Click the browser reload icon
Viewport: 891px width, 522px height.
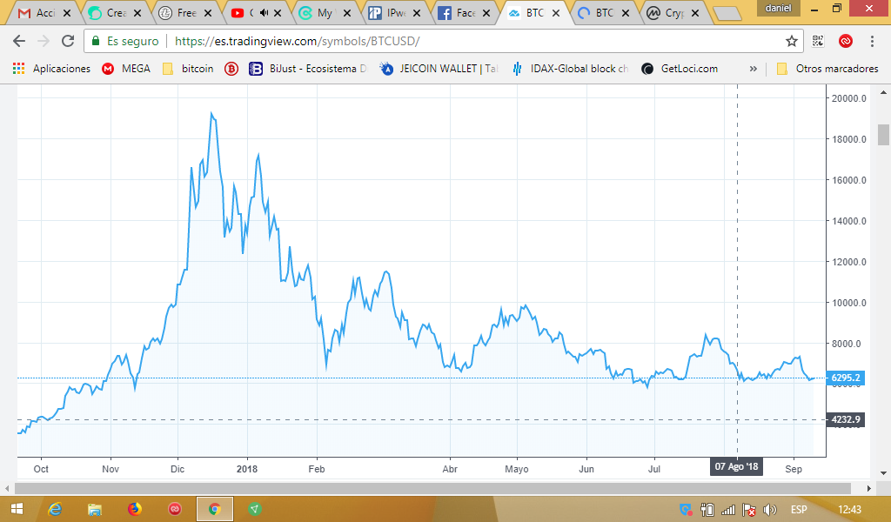tap(68, 41)
